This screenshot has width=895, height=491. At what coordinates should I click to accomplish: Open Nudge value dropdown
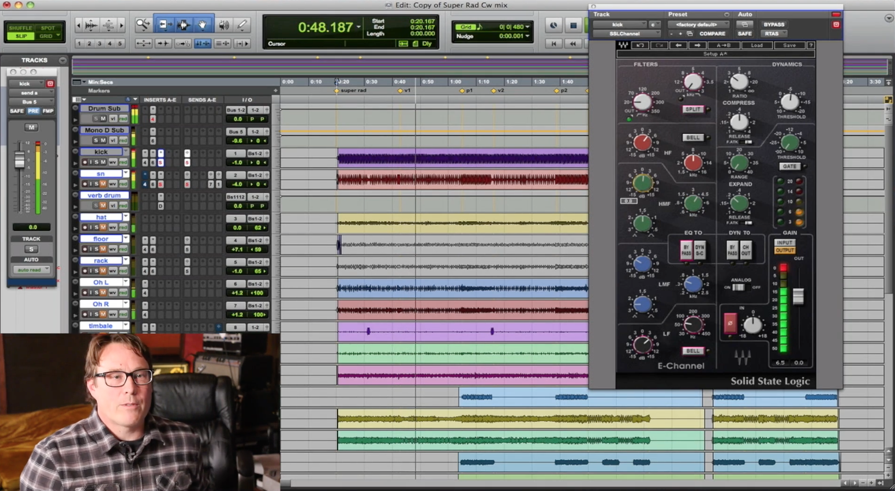pyautogui.click(x=527, y=36)
